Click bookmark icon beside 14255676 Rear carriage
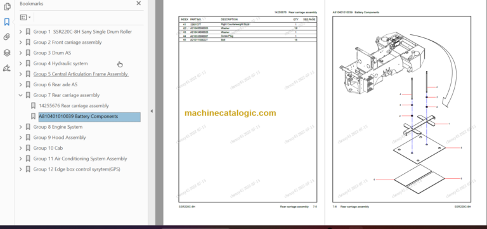Screen dimensions: 487x229 [33, 106]
